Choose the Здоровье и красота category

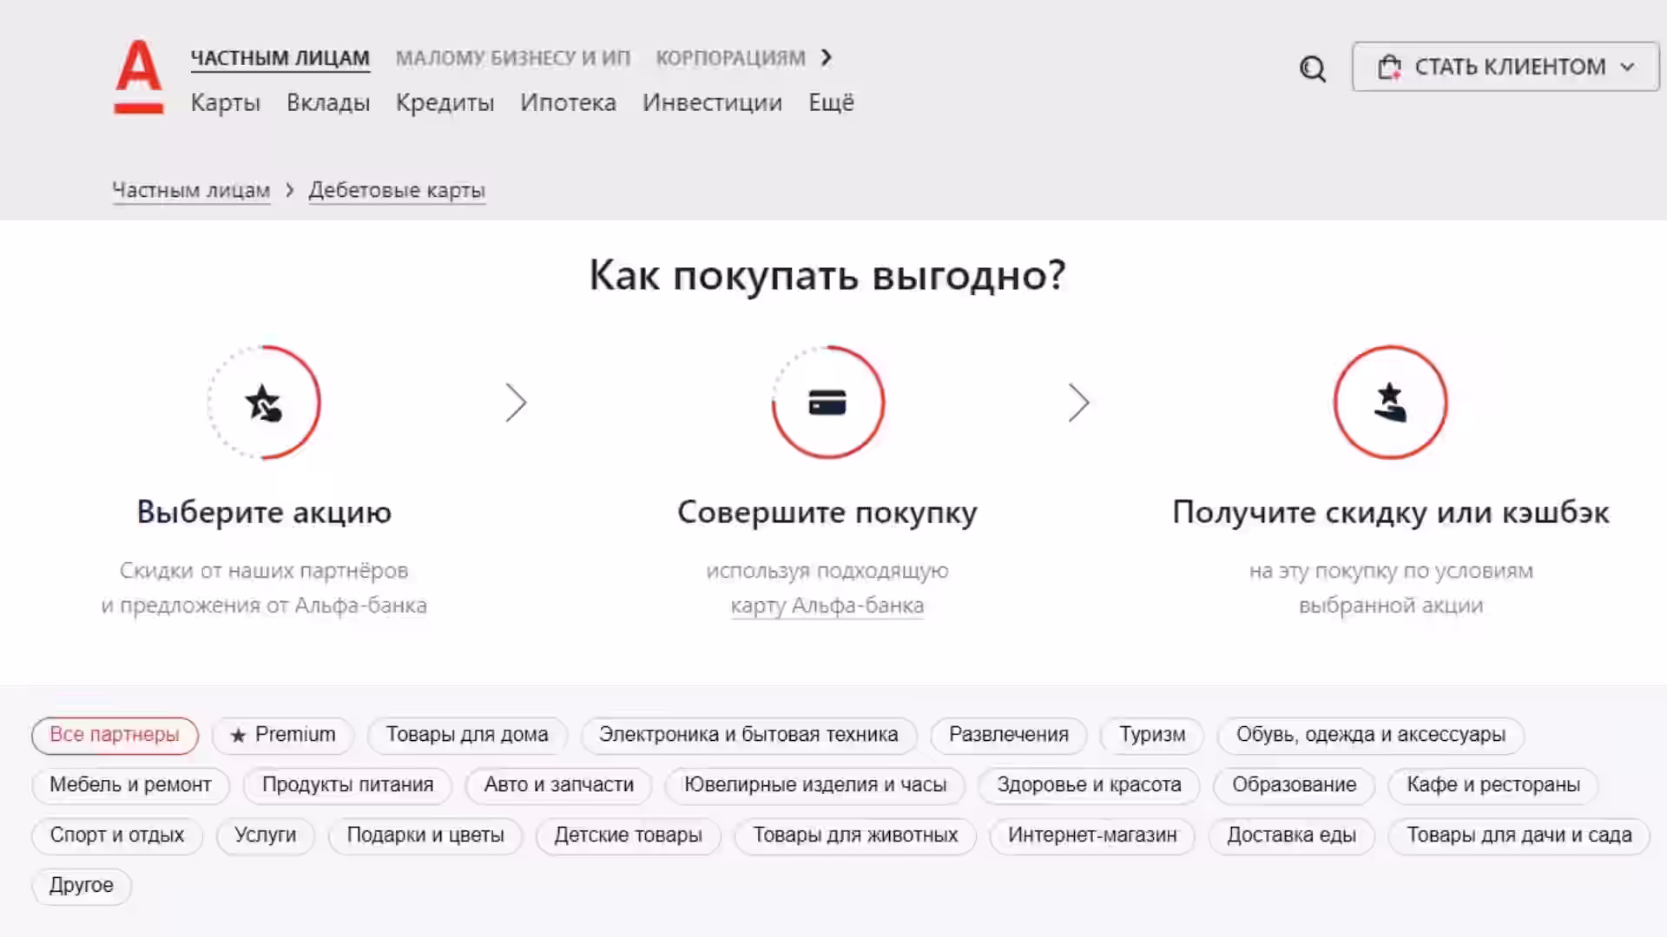(x=1089, y=785)
